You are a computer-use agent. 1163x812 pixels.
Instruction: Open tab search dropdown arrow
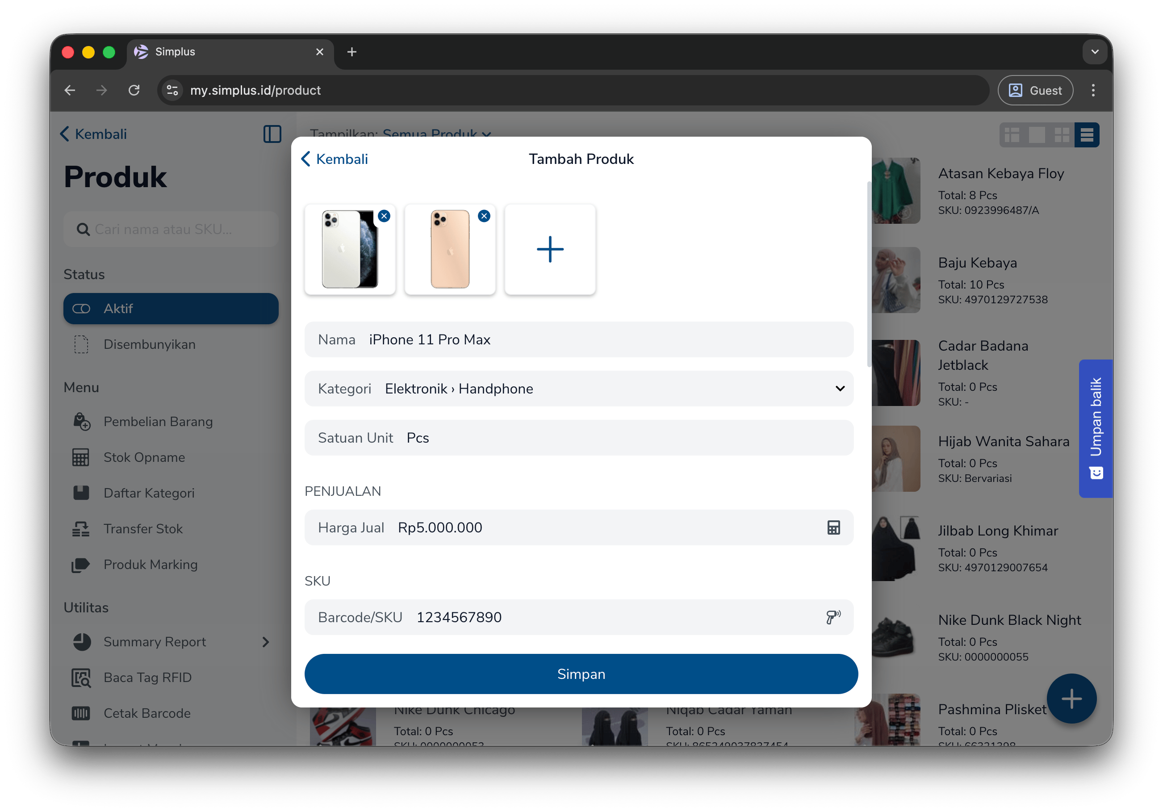(1095, 52)
